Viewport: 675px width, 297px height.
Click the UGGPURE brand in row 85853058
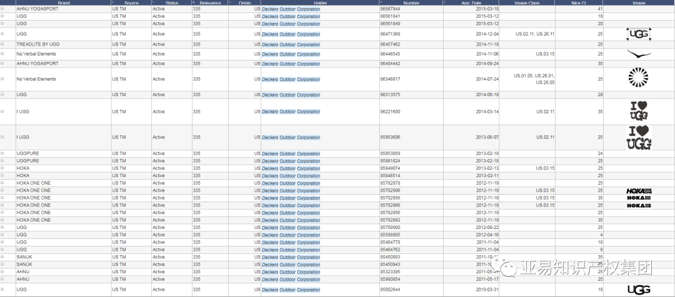[x=27, y=153]
